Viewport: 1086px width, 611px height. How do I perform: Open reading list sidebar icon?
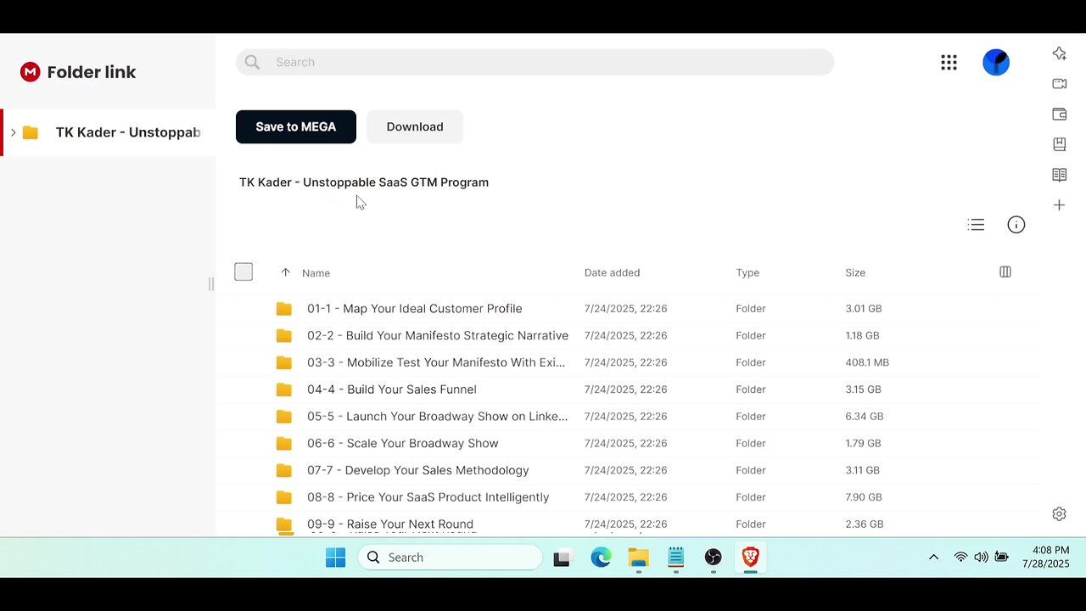point(1060,175)
